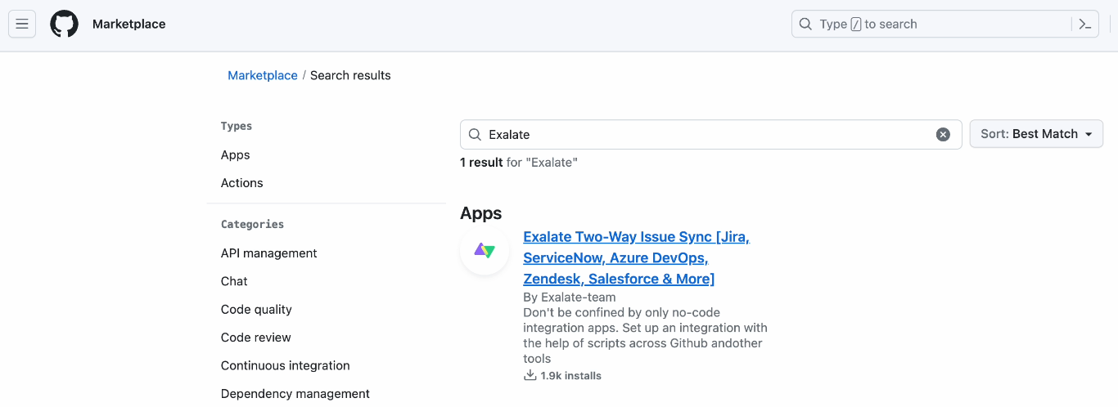The image size is (1118, 407).
Task: Open the Continuous integration category
Action: coord(286,365)
